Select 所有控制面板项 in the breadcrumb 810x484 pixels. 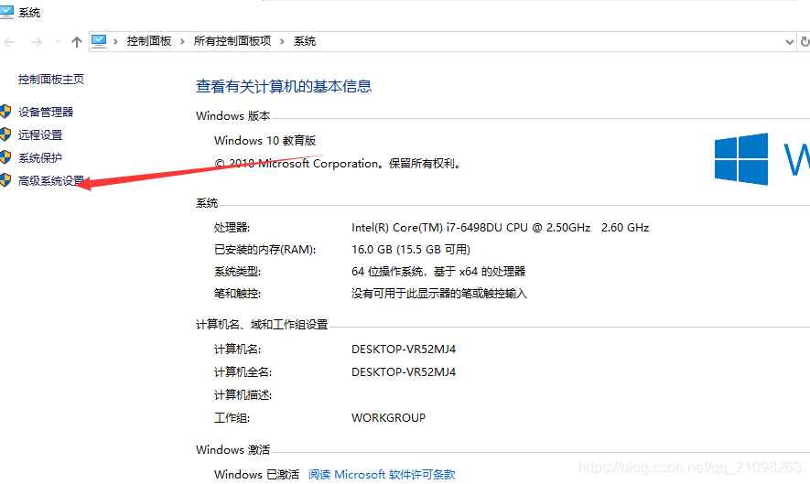click(232, 41)
